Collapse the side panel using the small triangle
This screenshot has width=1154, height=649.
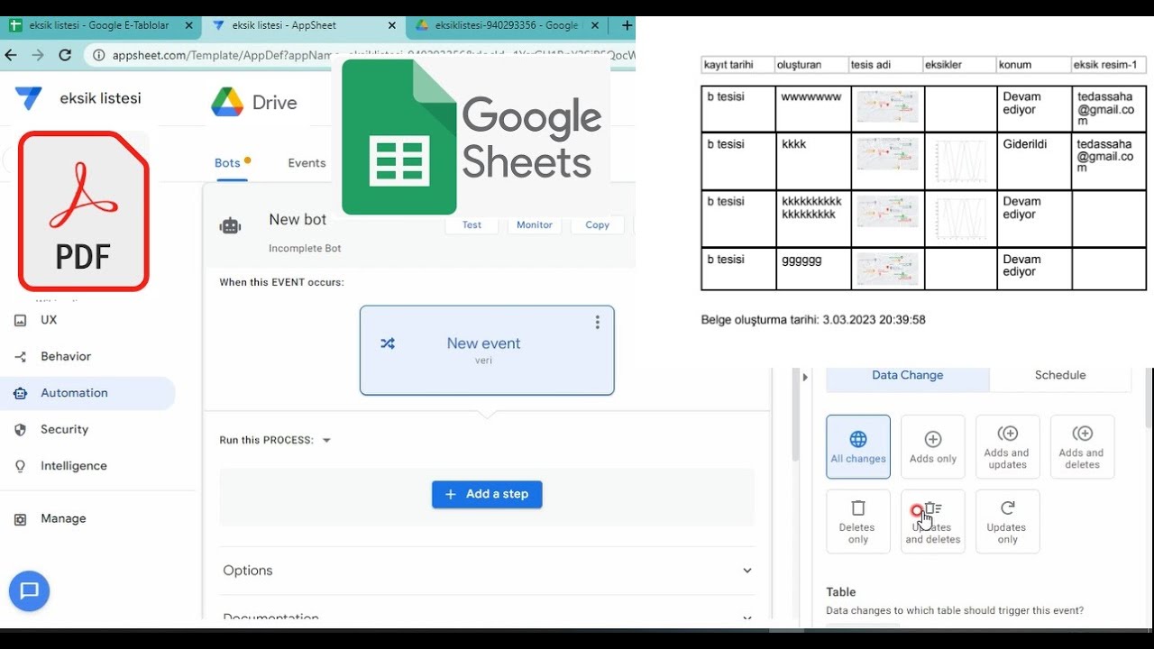coord(805,378)
